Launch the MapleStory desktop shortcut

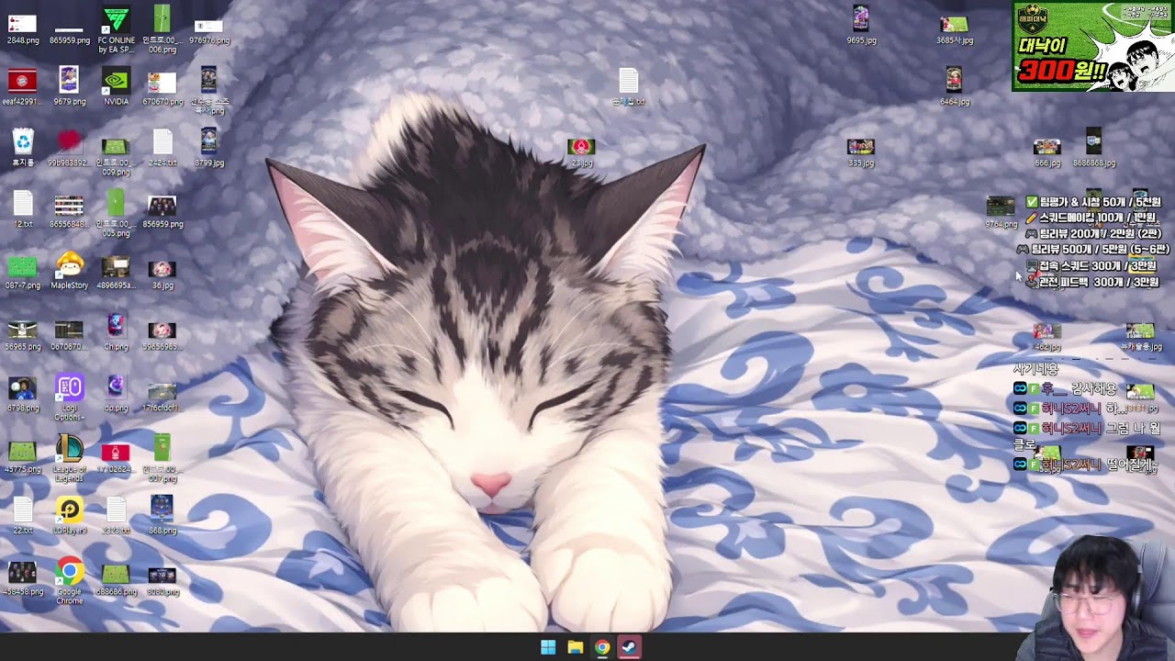pyautogui.click(x=69, y=266)
